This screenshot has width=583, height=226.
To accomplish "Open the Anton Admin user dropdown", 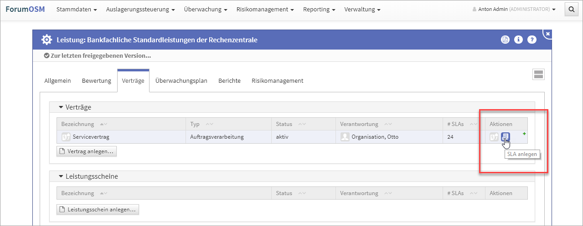I will 514,10.
